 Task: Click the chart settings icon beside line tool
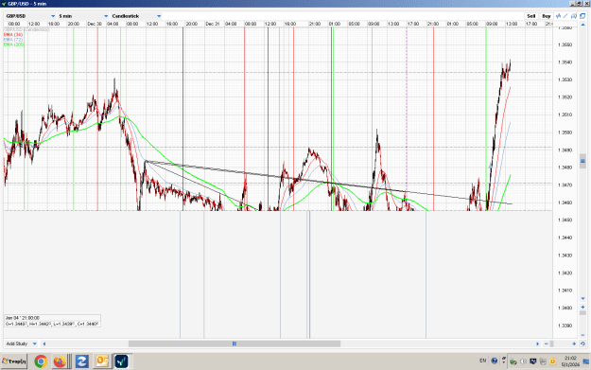point(574,16)
